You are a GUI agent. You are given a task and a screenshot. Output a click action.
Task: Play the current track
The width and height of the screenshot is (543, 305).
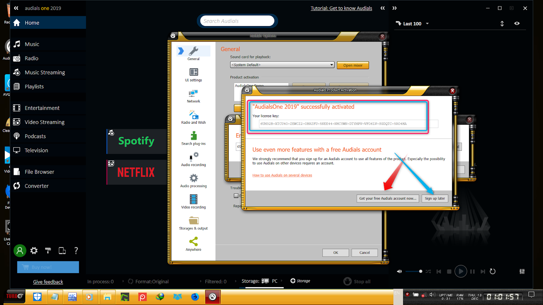coord(461,271)
